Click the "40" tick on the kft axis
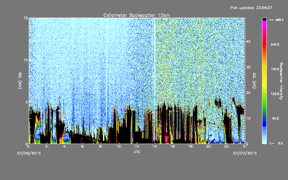 pos(248,41)
